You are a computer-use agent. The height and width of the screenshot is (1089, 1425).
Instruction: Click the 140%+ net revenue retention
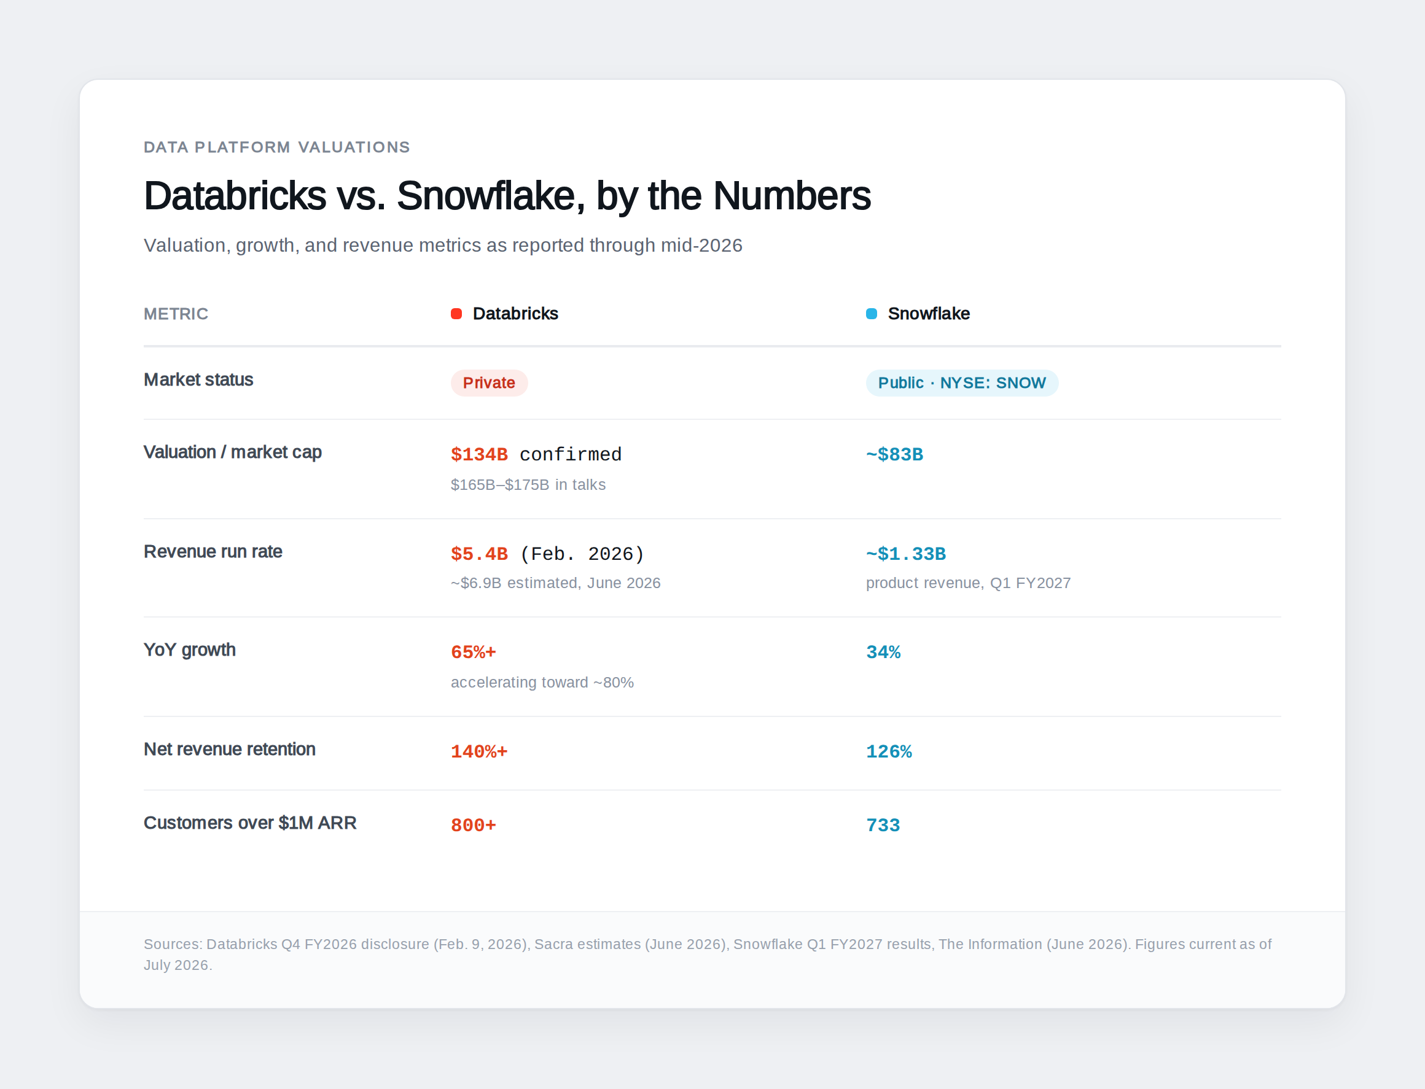478,752
